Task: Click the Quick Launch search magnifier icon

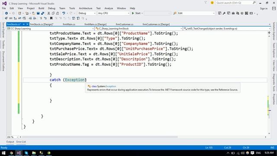Action: 254,3
